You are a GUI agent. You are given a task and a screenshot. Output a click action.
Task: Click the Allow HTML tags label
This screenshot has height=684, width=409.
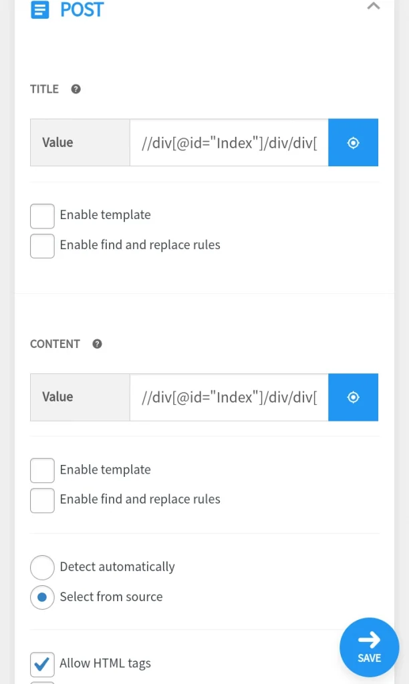point(105,663)
